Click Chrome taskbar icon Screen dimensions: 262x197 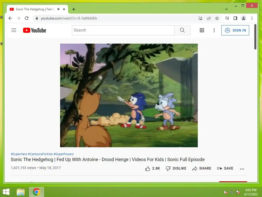click(36, 192)
